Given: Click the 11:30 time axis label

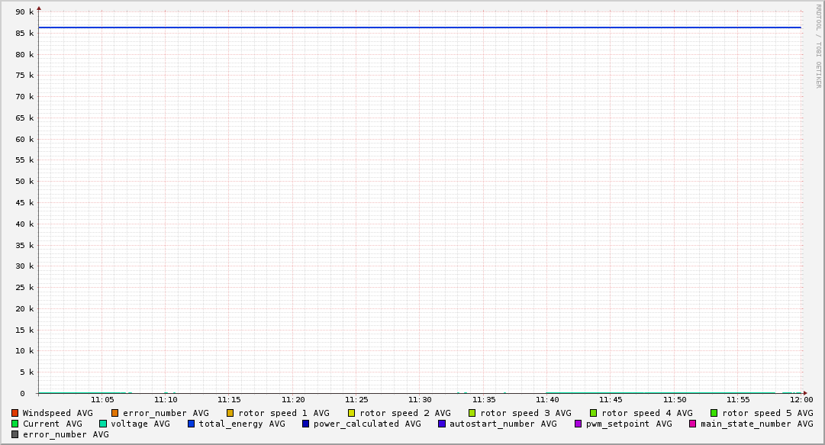Looking at the screenshot, I should [x=420, y=399].
